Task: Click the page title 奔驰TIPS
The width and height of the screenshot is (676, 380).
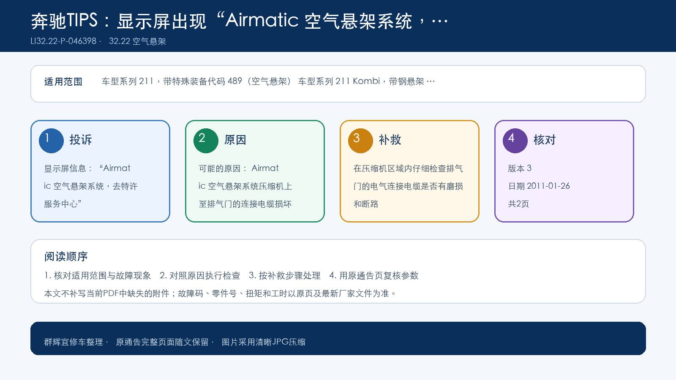Action: pyautogui.click(x=240, y=21)
